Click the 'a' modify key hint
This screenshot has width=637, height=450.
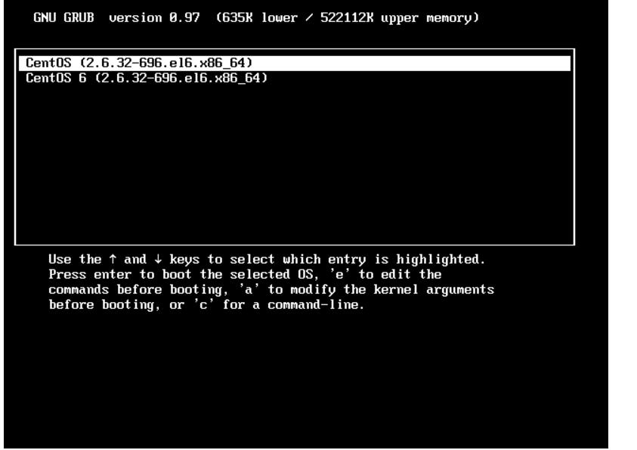pyautogui.click(x=249, y=289)
